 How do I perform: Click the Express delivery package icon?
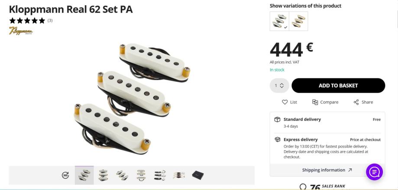(x=277, y=140)
